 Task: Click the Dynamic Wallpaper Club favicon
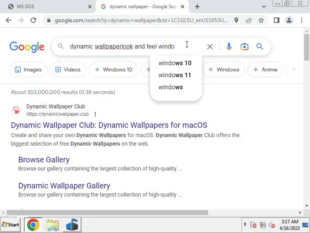tap(16, 110)
